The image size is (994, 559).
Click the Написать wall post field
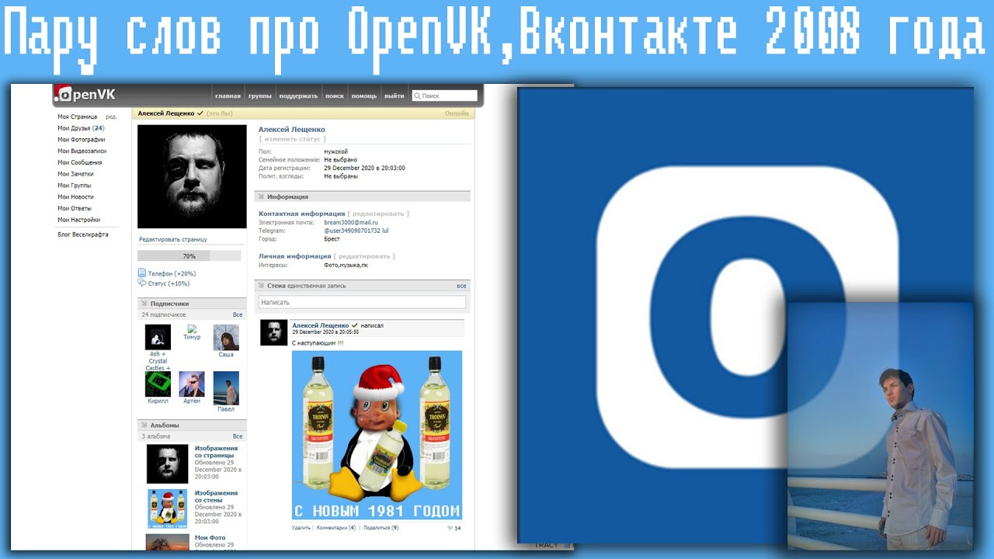pyautogui.click(x=362, y=302)
